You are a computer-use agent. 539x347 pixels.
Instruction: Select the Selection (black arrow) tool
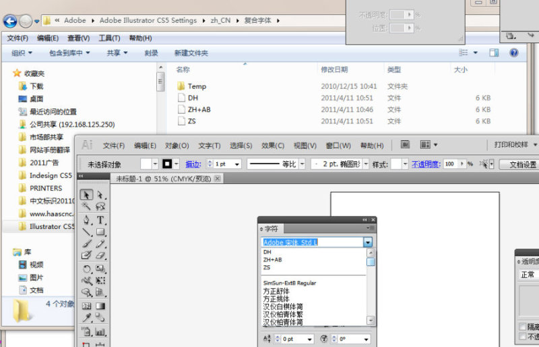click(86, 195)
